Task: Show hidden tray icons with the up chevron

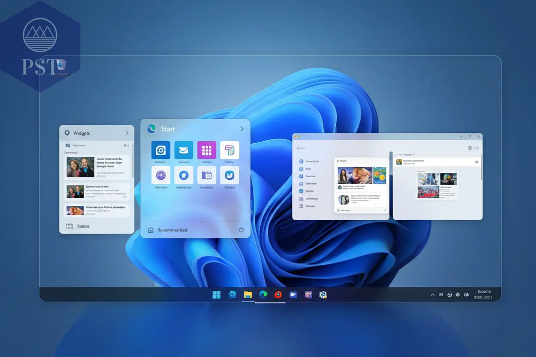Action: [432, 295]
